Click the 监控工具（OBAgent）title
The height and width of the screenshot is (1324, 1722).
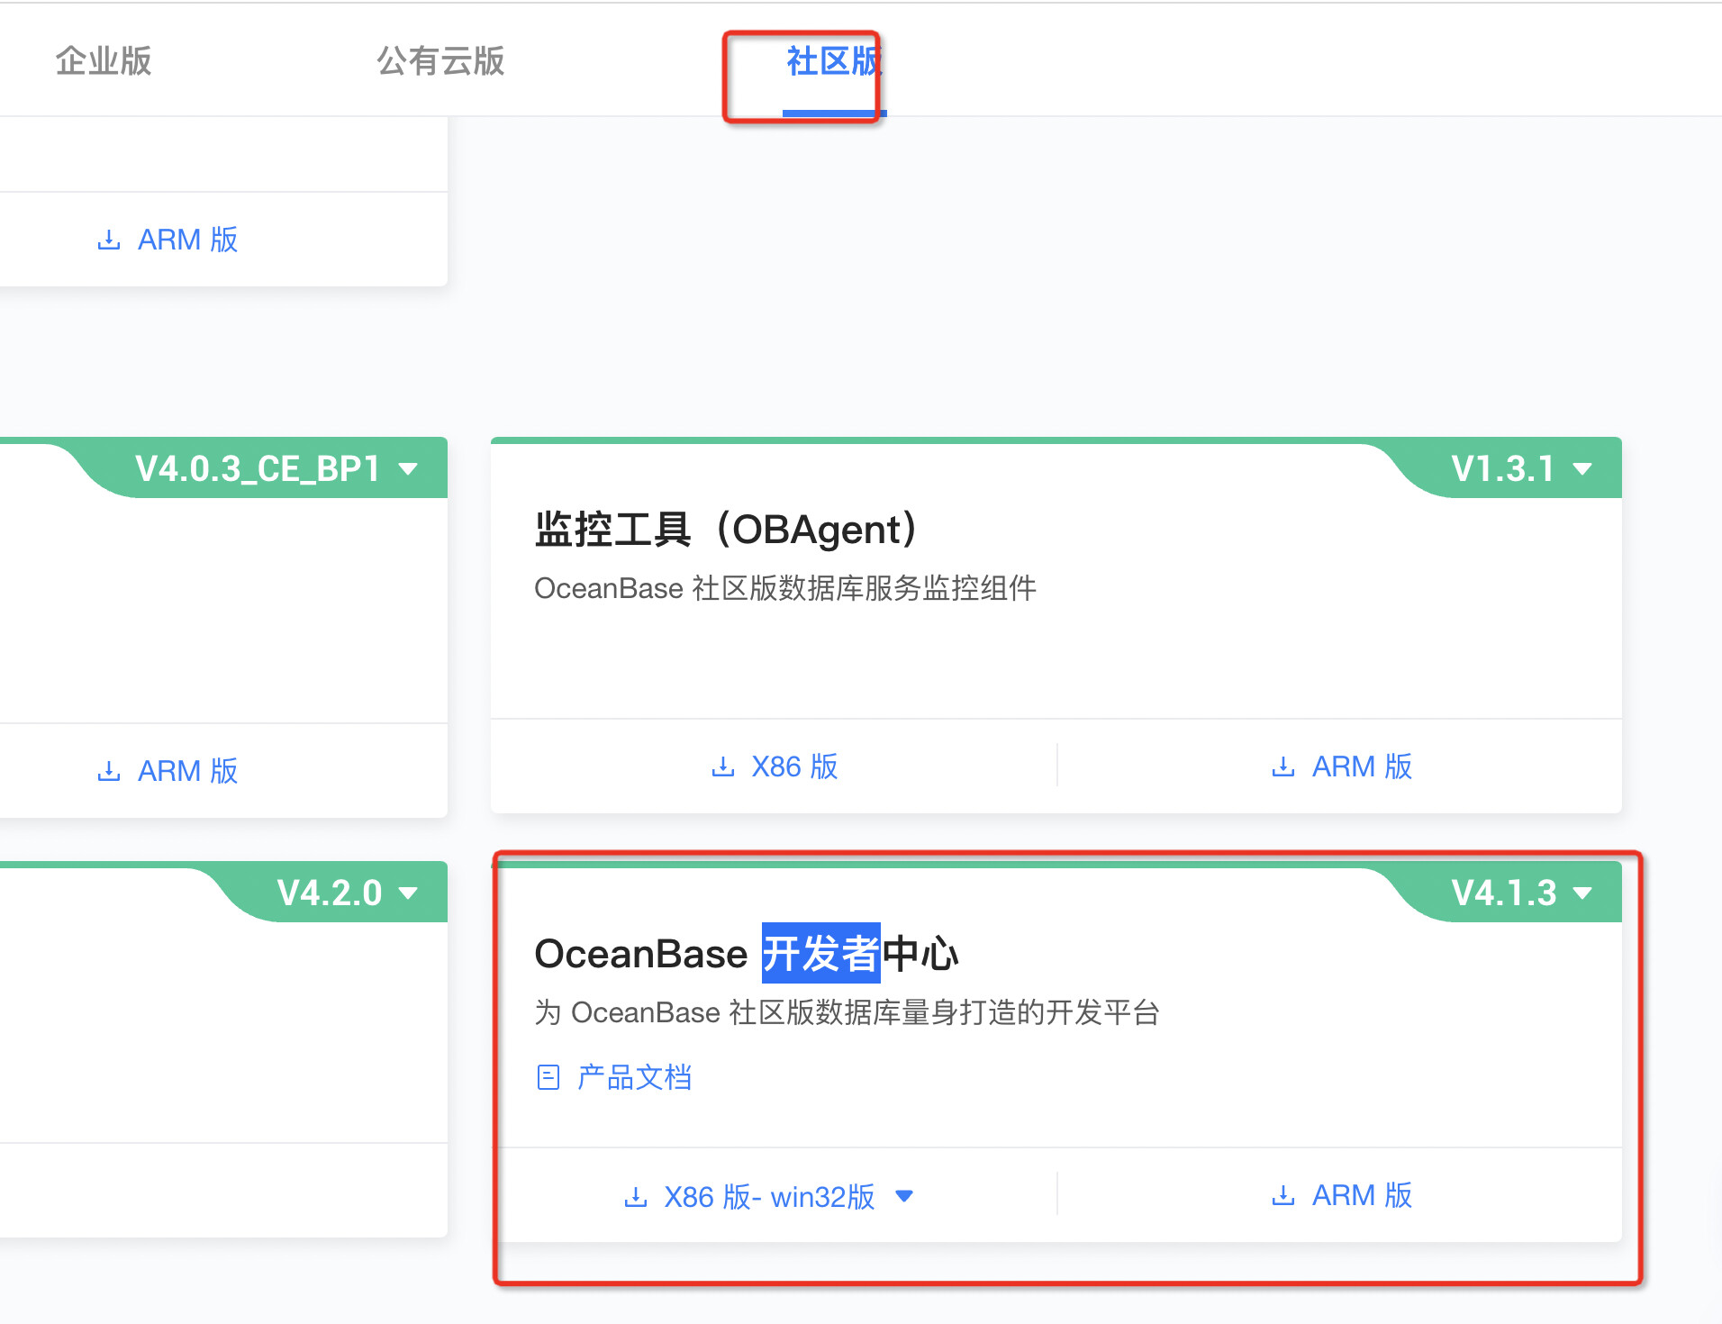pyautogui.click(x=727, y=529)
